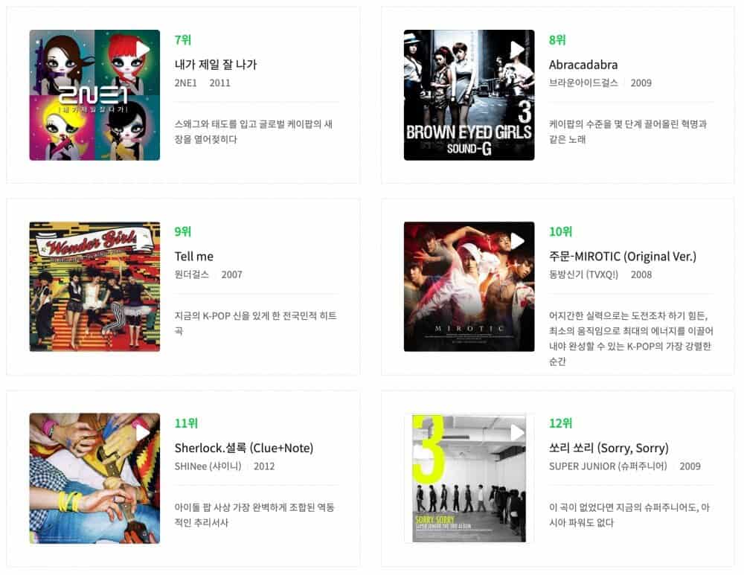
Task: Open the Super Junior Sorry Sorry cover
Action: point(469,478)
